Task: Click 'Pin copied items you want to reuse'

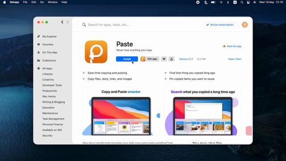Action: (x=192, y=79)
